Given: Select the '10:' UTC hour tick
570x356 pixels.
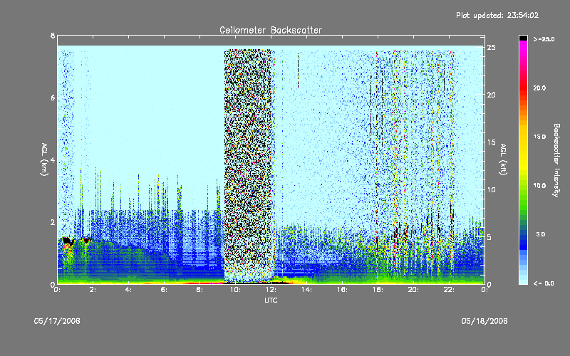Looking at the screenshot, I should point(235,290).
